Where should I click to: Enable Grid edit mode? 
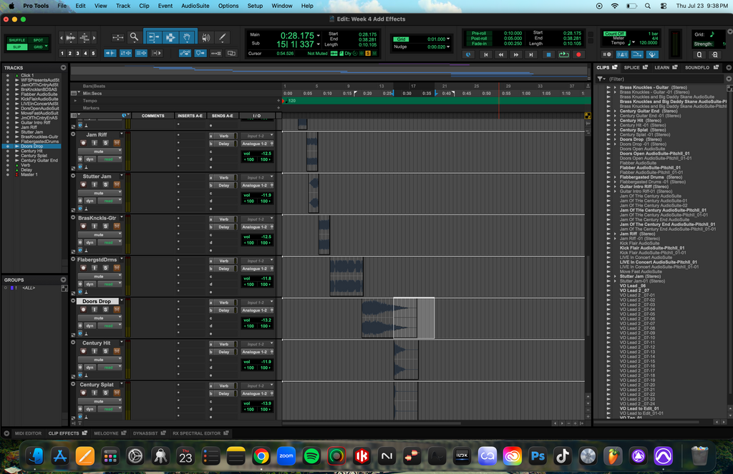(38, 46)
